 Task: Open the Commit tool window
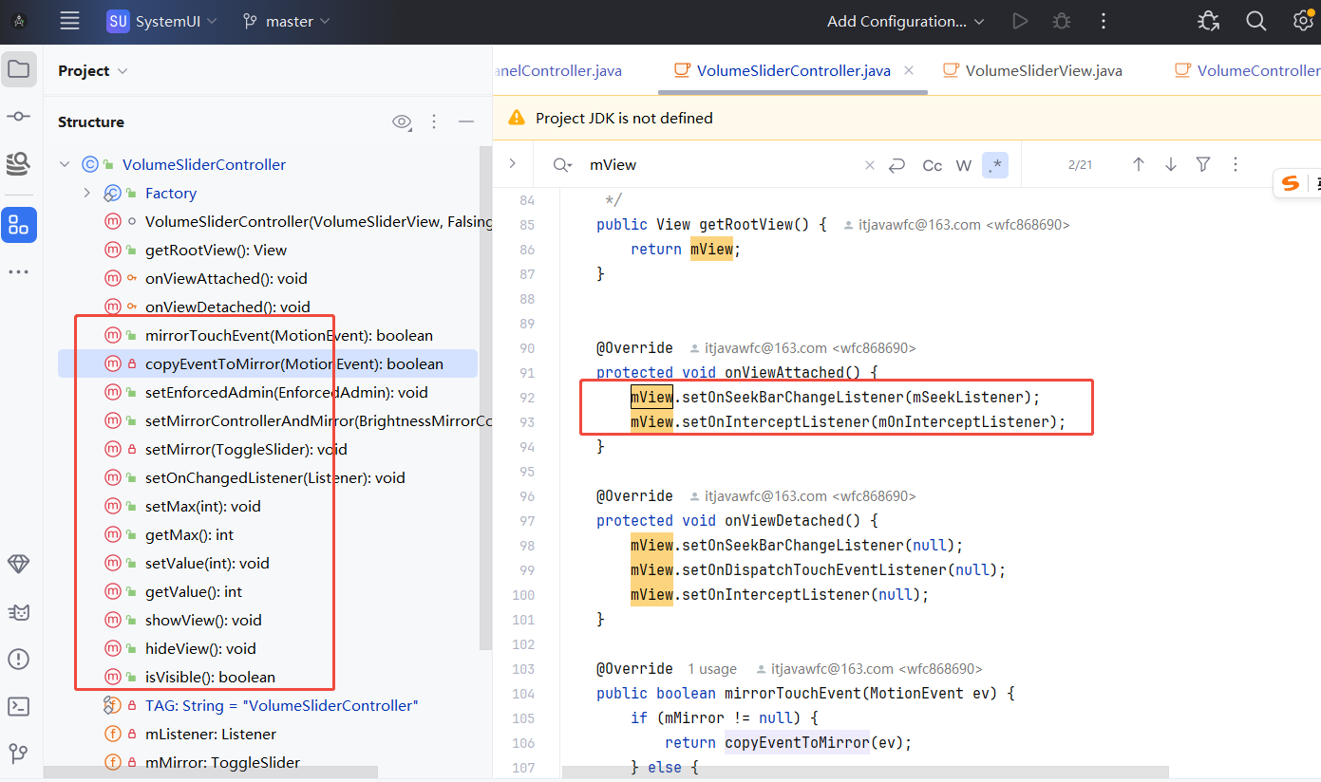[19, 116]
